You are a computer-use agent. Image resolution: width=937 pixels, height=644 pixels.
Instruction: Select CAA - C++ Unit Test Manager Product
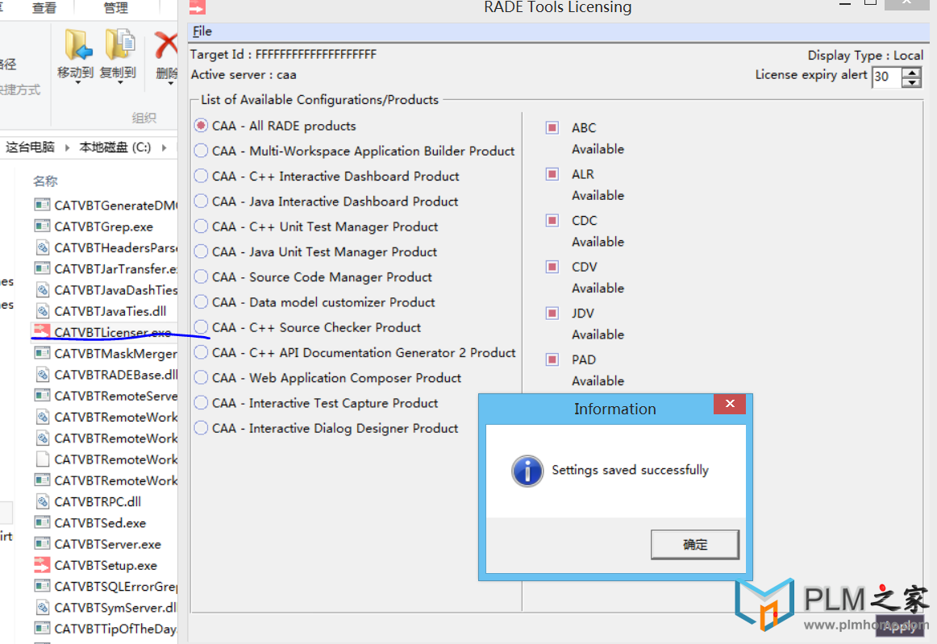tap(202, 226)
